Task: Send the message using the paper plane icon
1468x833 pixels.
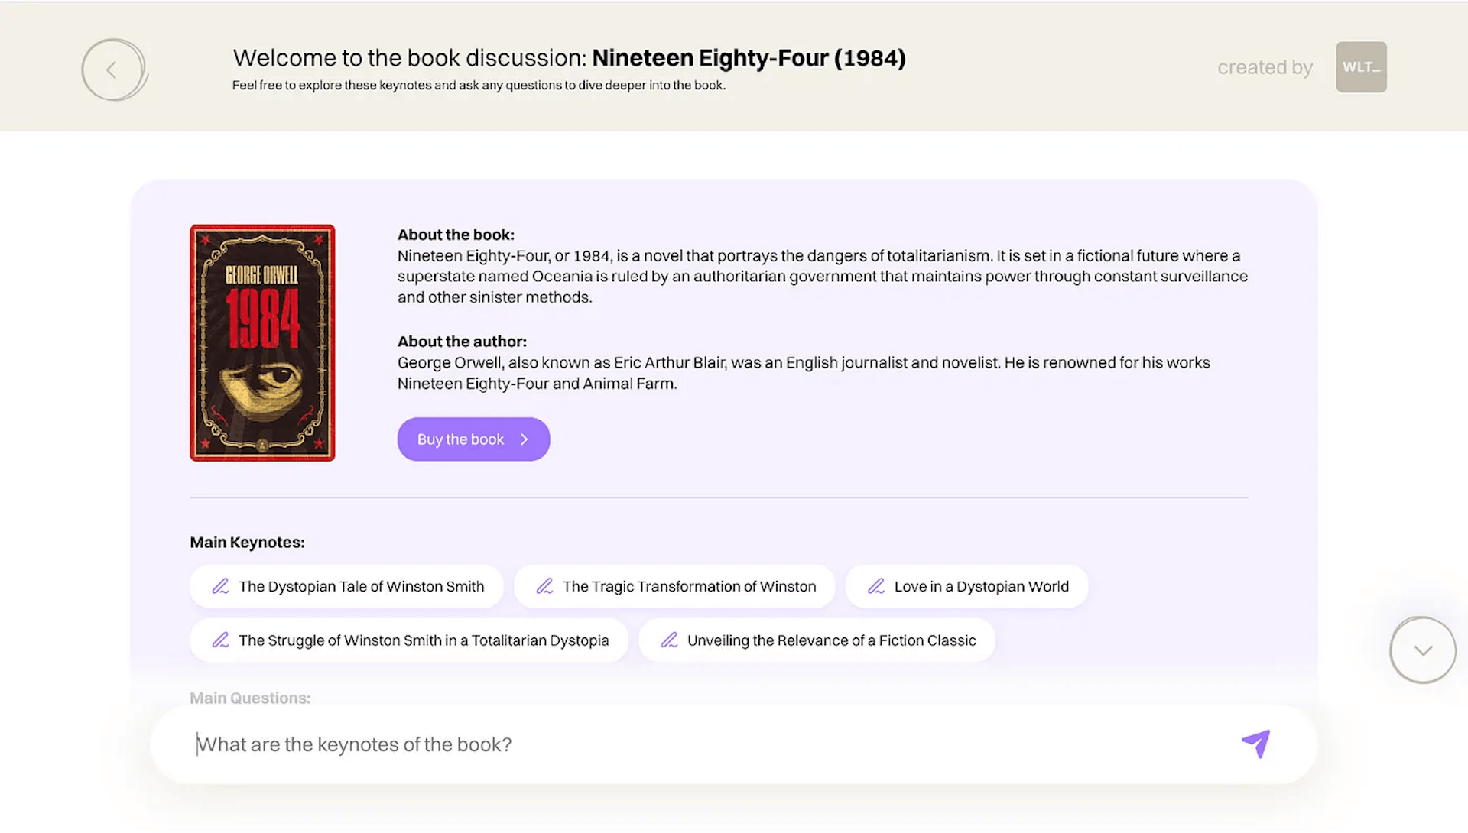Action: coord(1255,744)
